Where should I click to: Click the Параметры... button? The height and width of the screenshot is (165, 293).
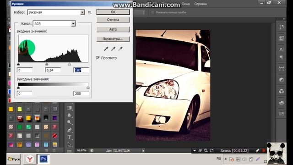point(113,39)
